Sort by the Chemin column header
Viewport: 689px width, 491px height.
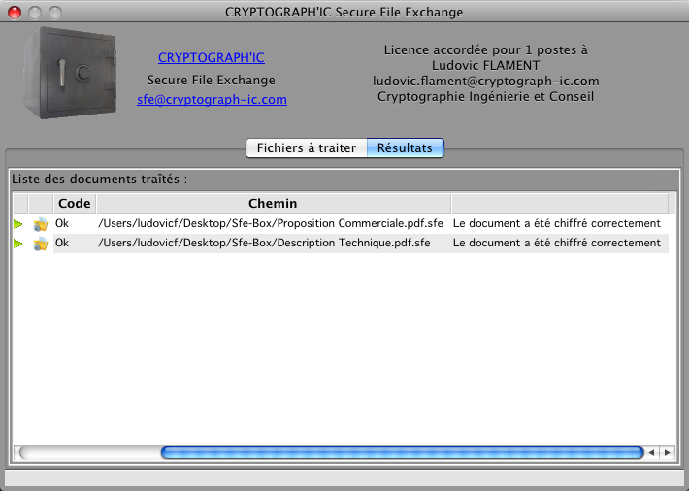(x=273, y=203)
